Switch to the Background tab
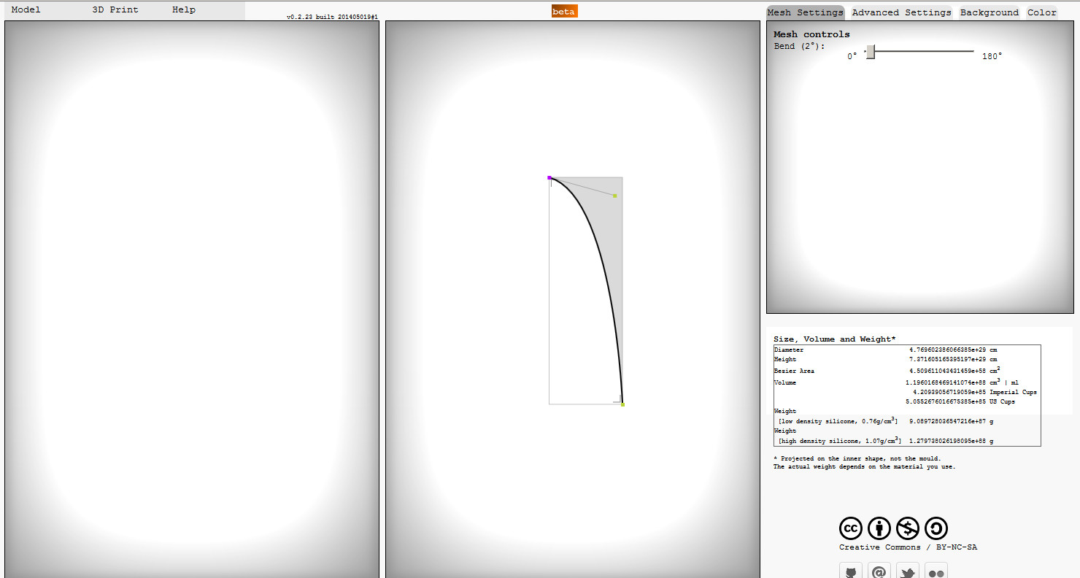The image size is (1080, 578). (990, 12)
